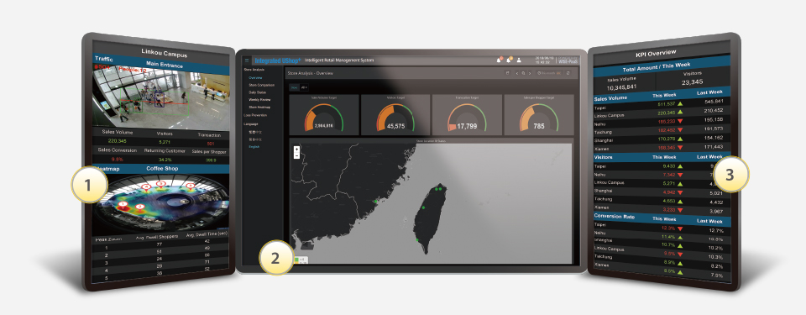Click total Visitors 23,345
This screenshot has width=806, height=315.
click(x=692, y=82)
